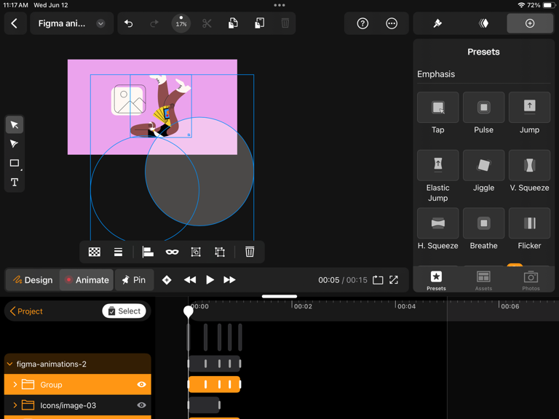
Task: Switch to the add-plus library panel tab
Action: pyautogui.click(x=530, y=23)
